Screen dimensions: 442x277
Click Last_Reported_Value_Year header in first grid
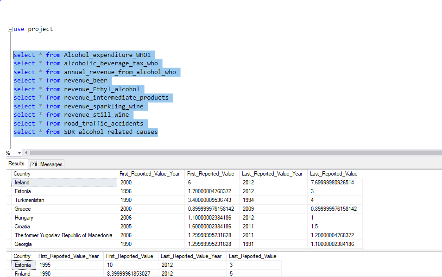(273, 174)
